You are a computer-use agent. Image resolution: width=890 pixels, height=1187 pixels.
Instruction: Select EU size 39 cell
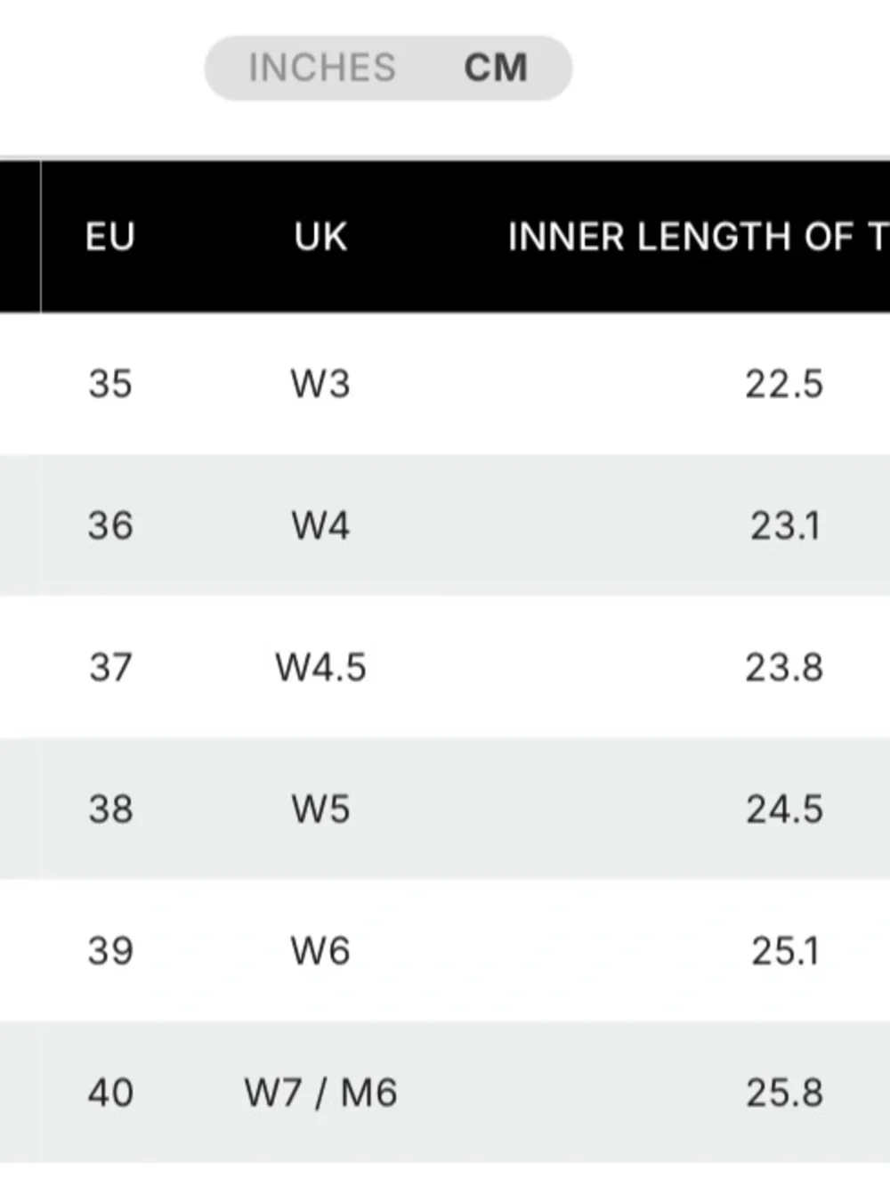tap(110, 950)
